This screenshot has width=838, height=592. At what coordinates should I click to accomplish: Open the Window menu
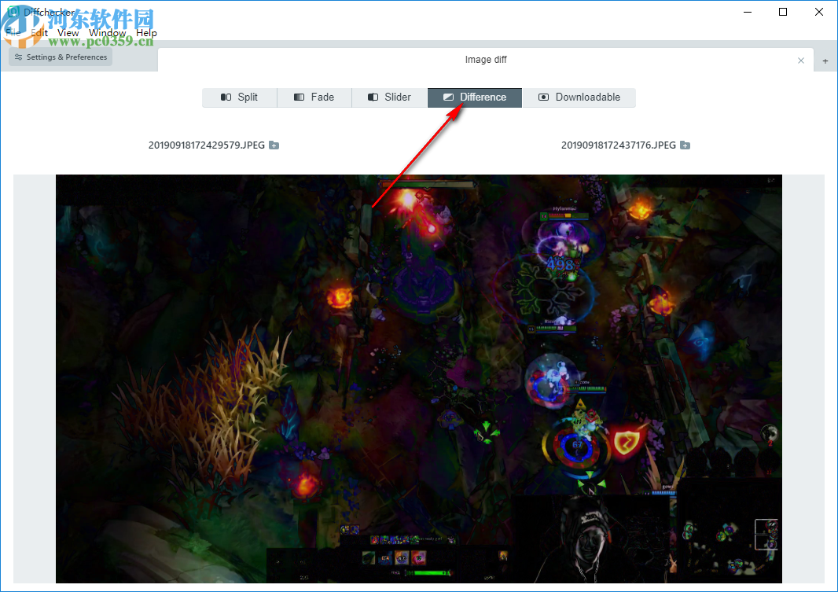pyautogui.click(x=108, y=32)
